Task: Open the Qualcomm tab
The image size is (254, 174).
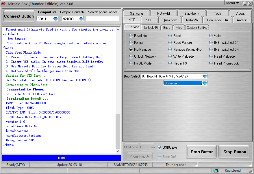Action: click(170, 20)
